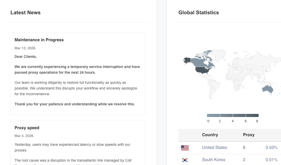Click the South Korea flag icon
Screen dimensions: 281x165
185,160
